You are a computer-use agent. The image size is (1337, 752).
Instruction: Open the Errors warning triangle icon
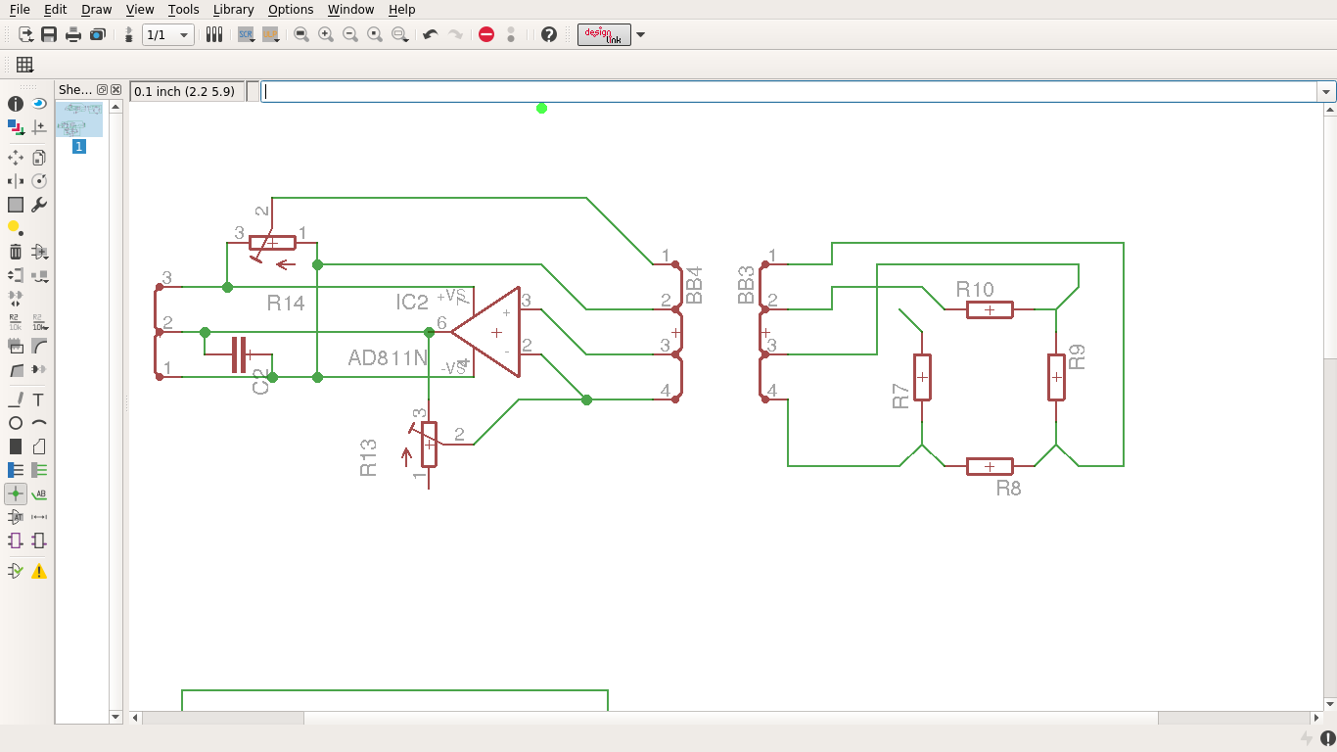39,571
